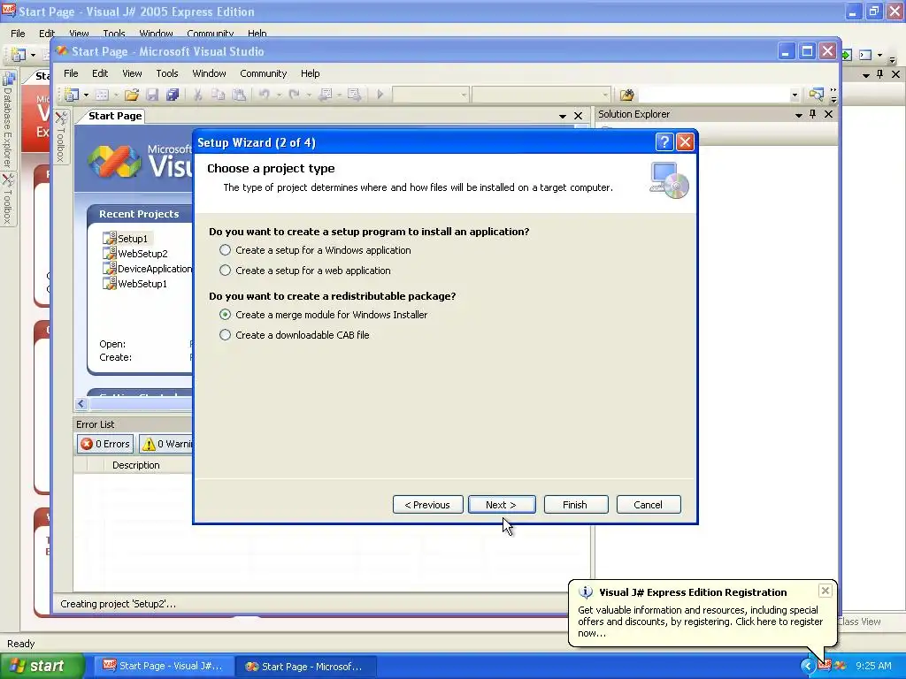Toggle the 0 Warnings filter button

(x=166, y=444)
